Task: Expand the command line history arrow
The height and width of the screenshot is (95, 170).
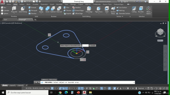Action: [x=134, y=82]
